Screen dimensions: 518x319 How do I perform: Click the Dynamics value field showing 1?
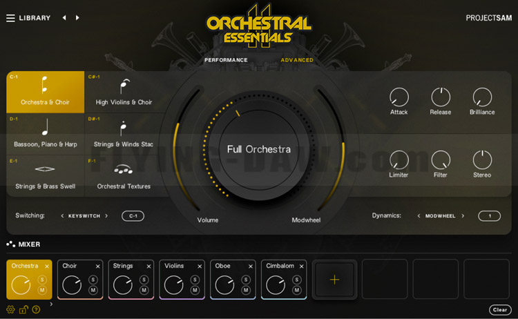[489, 216]
